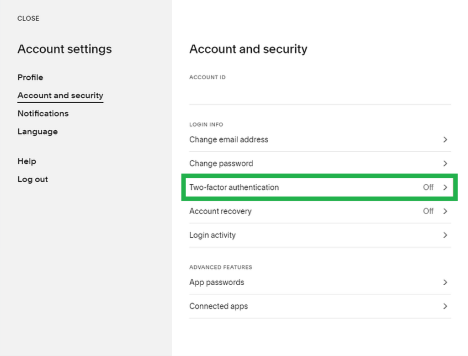
Task: Switch to the Language settings
Action: tap(37, 132)
